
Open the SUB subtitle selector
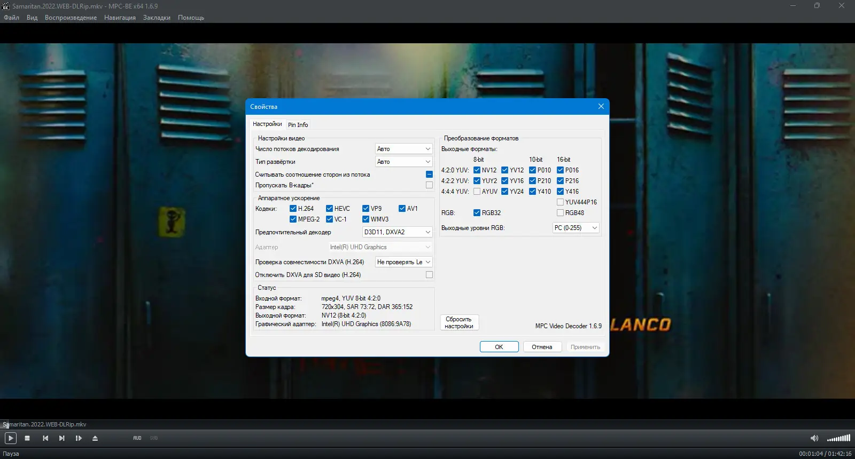tap(154, 438)
